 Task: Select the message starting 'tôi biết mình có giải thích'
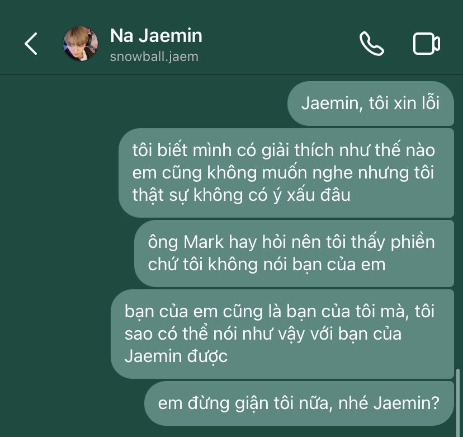click(286, 173)
